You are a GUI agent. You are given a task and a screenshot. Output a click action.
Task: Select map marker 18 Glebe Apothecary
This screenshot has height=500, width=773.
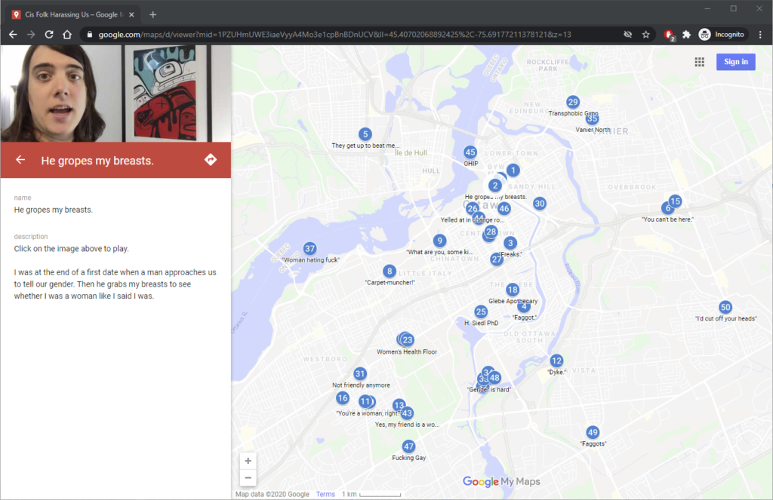pyautogui.click(x=513, y=290)
